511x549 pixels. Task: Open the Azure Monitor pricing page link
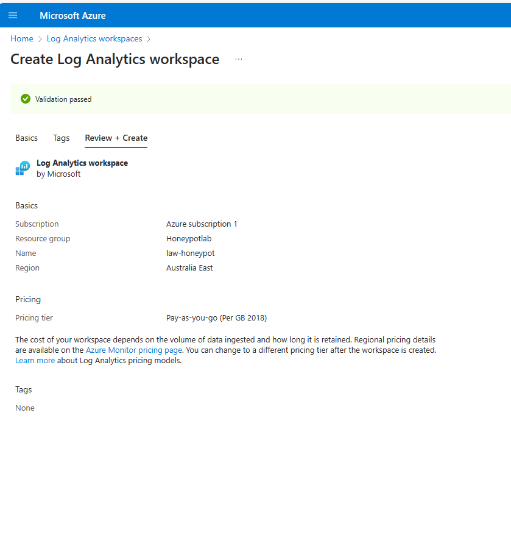click(134, 350)
